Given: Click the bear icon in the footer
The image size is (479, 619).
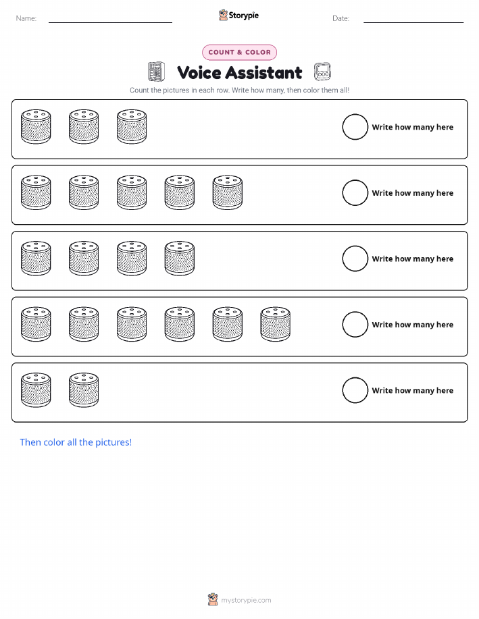Looking at the screenshot, I should 213,599.
